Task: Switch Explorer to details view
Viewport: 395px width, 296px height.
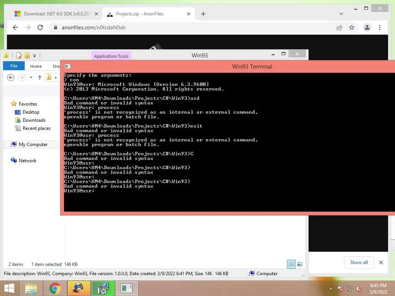Action: pos(291,264)
